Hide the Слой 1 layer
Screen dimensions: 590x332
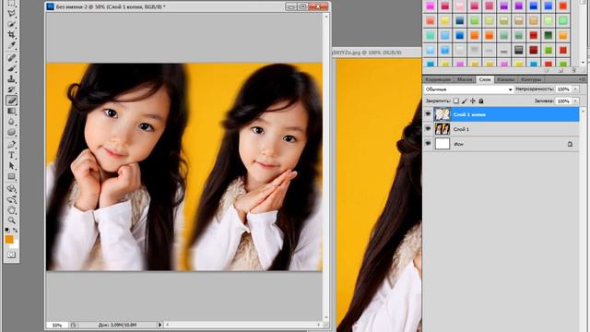coord(428,129)
